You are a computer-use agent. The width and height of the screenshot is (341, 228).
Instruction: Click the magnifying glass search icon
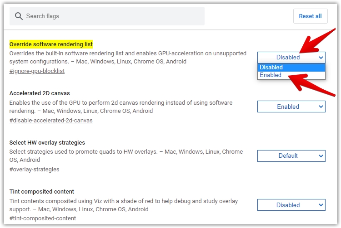(x=19, y=16)
